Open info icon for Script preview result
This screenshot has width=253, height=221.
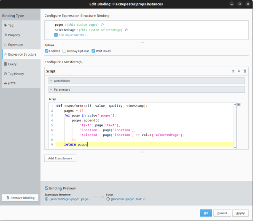pos(108,199)
